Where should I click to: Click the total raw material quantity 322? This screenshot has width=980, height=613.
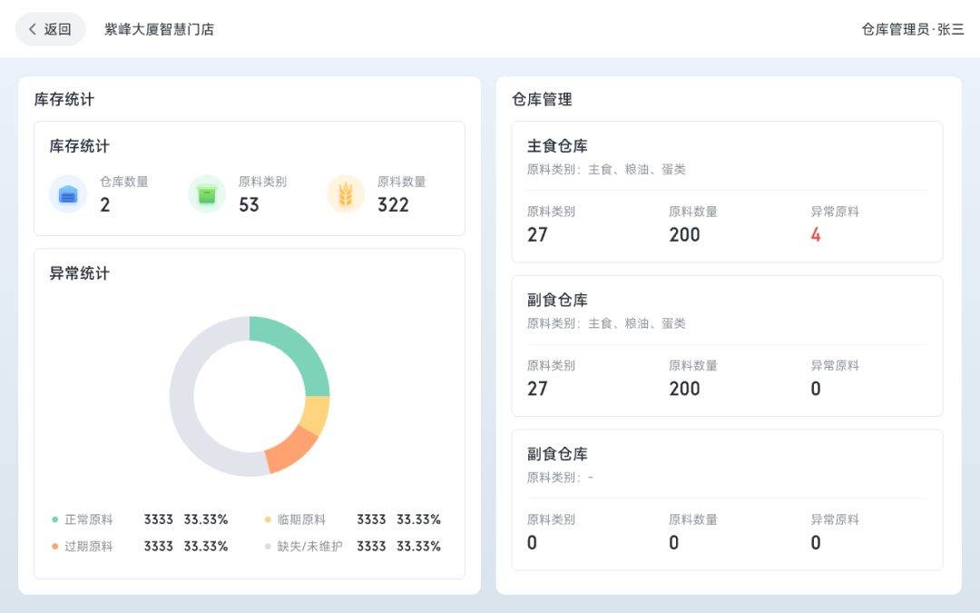[x=393, y=205]
